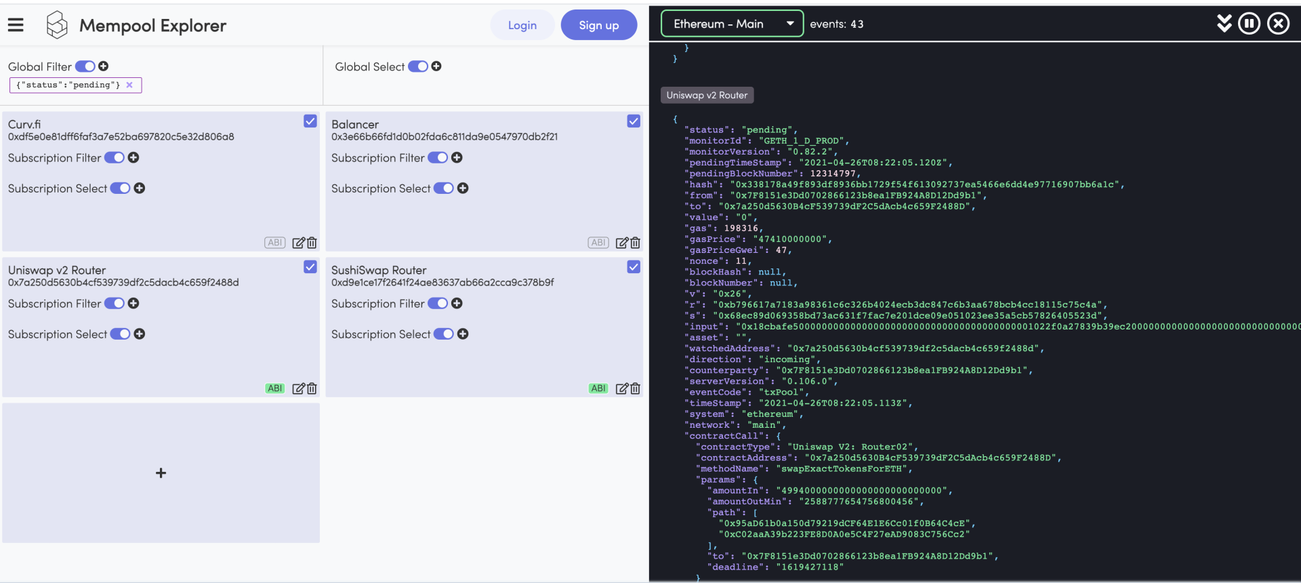Add Subscription Filter for Curv.fi

[133, 158]
